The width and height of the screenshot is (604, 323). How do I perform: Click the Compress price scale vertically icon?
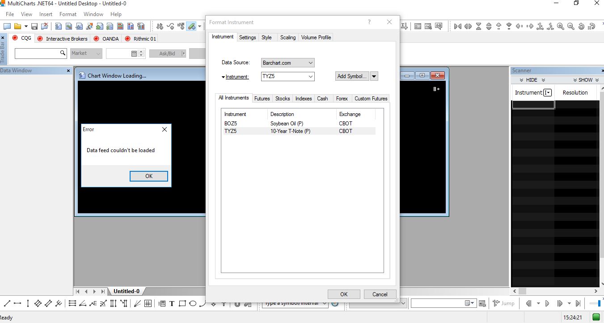(x=478, y=26)
